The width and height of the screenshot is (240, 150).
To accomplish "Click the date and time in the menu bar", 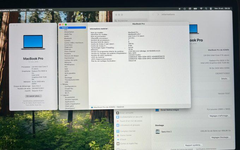I will [222, 8].
